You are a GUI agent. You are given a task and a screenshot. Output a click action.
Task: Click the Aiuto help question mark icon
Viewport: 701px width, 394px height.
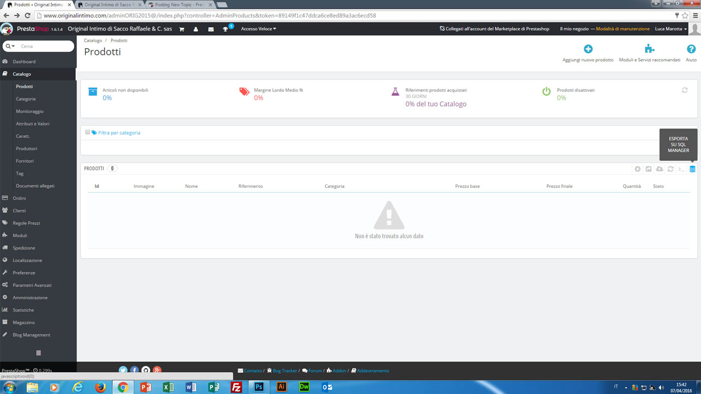pyautogui.click(x=691, y=49)
